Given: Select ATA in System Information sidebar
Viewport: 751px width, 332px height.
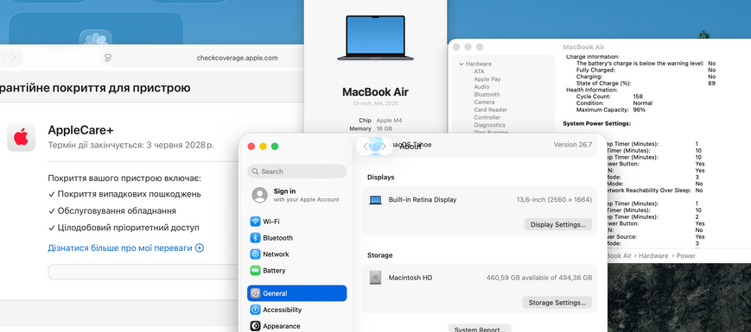Looking at the screenshot, I should click(x=479, y=72).
